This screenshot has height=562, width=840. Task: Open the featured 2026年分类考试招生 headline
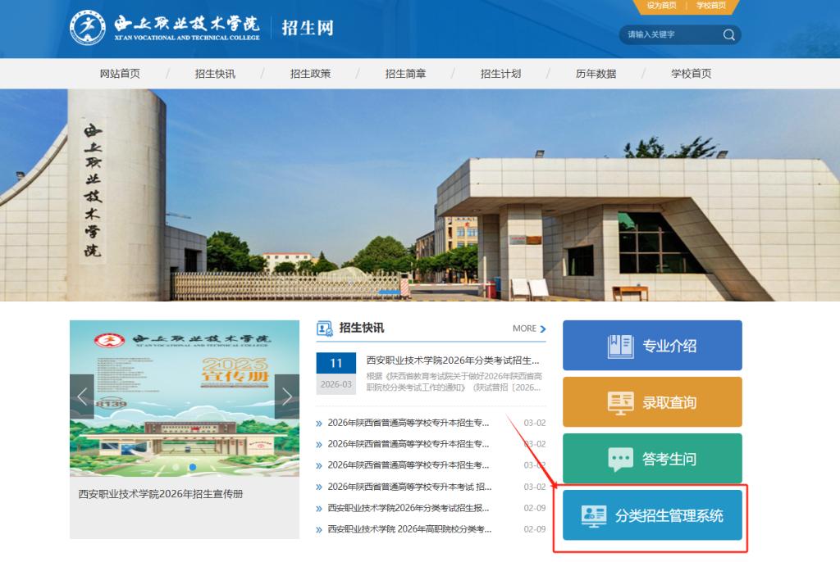(x=453, y=360)
